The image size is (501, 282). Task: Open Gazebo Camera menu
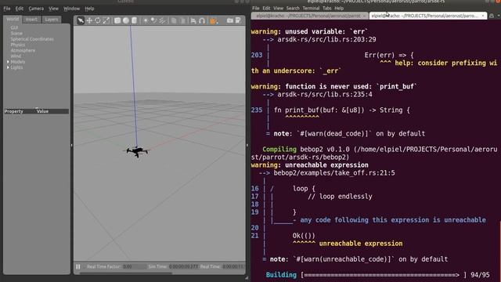(x=36, y=9)
